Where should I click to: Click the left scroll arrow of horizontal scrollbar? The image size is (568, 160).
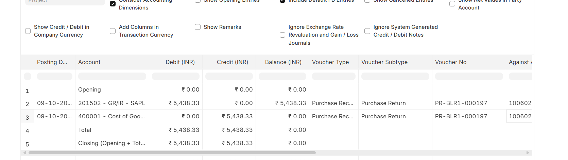point(24,153)
